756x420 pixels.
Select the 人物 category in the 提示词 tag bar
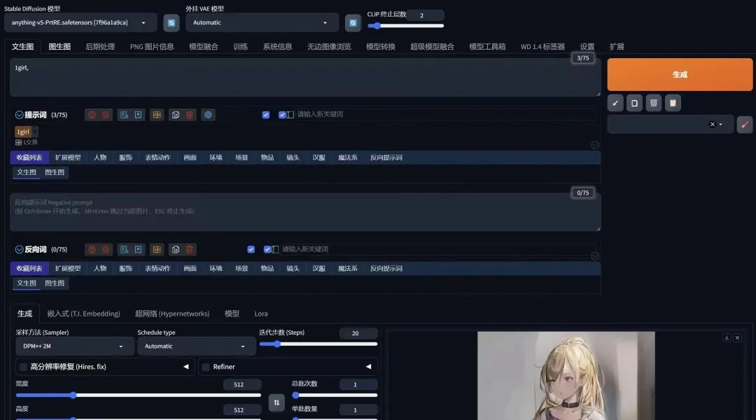(x=100, y=157)
